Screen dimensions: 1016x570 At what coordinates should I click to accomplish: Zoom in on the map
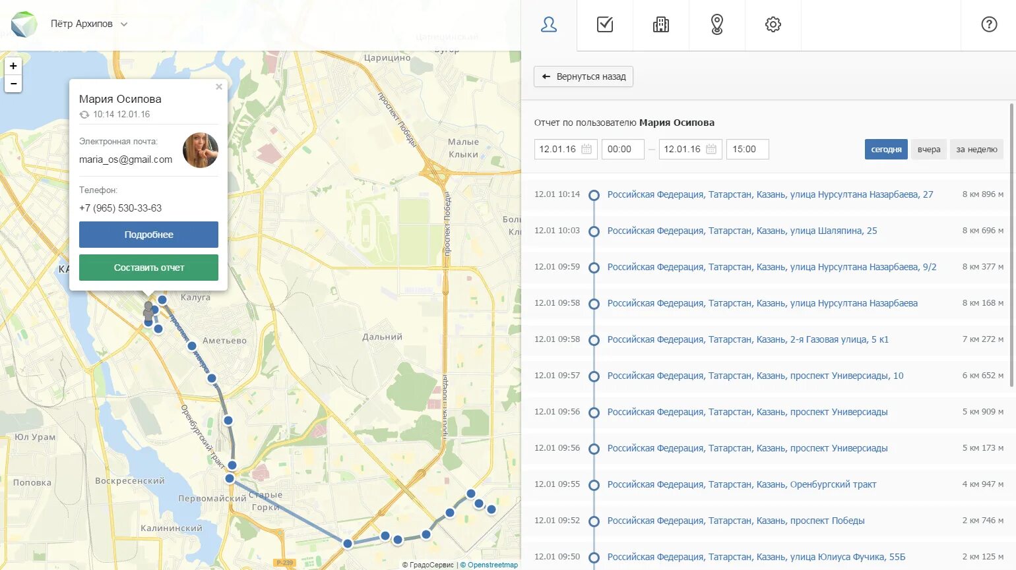tap(13, 66)
